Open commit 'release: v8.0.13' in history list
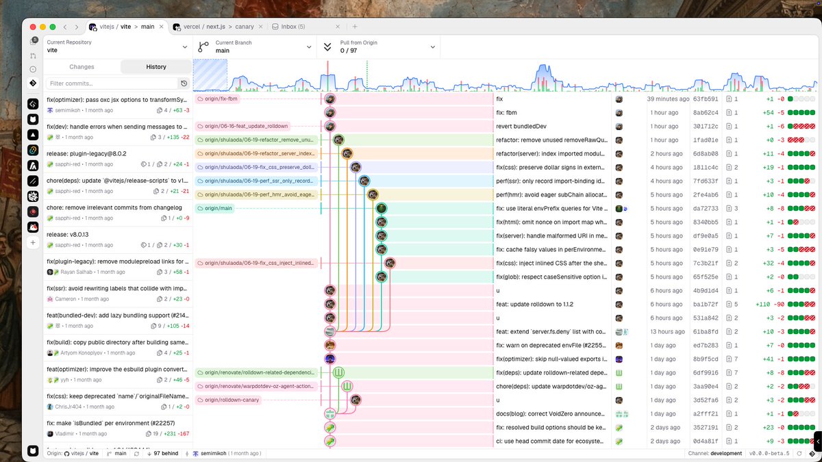Image resolution: width=822 pixels, height=462 pixels. click(119, 240)
